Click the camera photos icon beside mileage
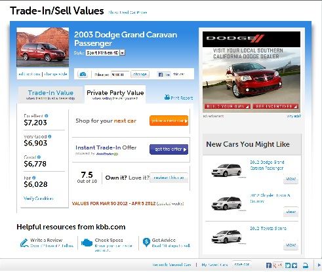The image size is (322, 272). coord(83,74)
